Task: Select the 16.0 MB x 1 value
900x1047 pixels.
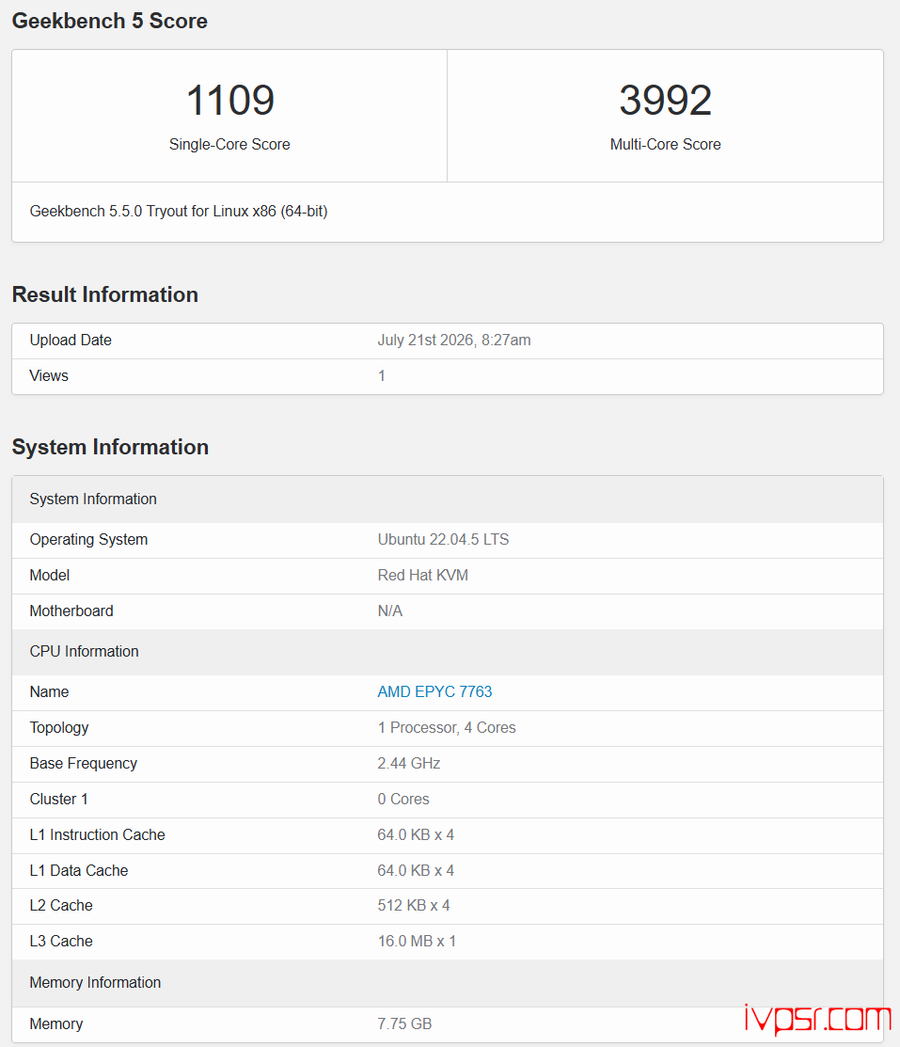Action: (417, 942)
